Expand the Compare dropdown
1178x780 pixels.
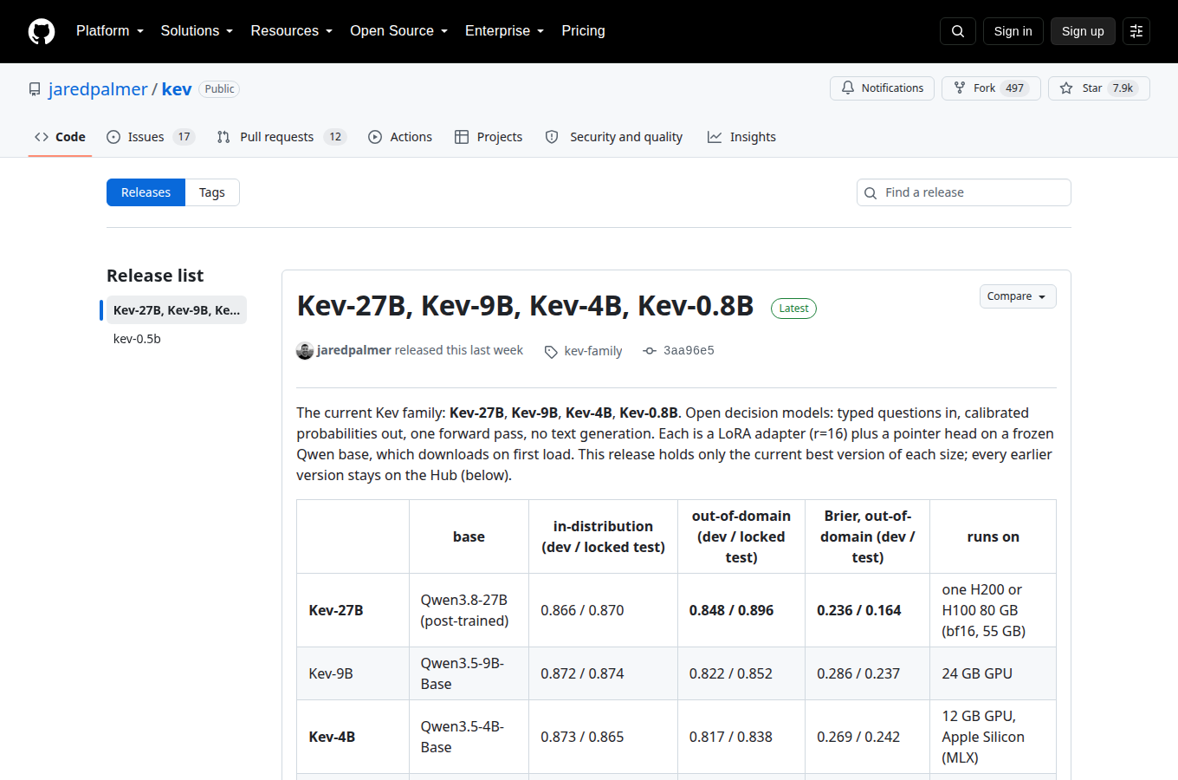(x=1018, y=296)
